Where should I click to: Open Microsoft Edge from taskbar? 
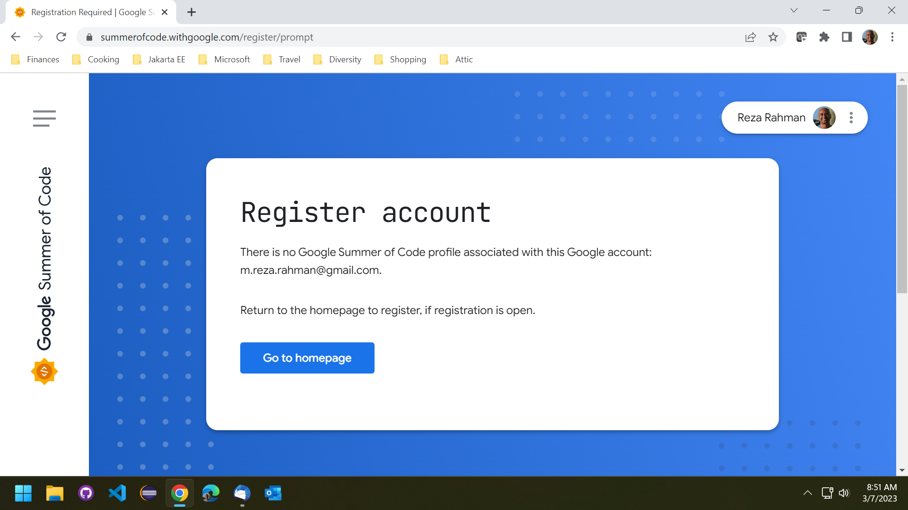click(x=211, y=493)
